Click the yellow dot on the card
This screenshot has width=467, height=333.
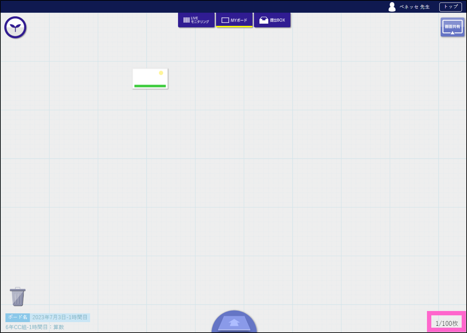point(161,73)
